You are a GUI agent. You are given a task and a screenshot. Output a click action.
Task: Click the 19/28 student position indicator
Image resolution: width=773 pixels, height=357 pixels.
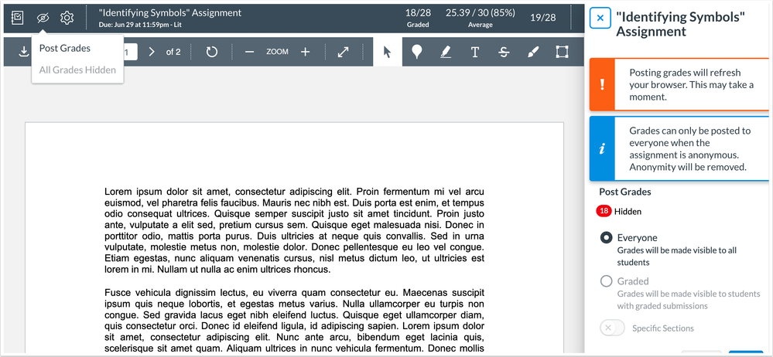click(542, 19)
